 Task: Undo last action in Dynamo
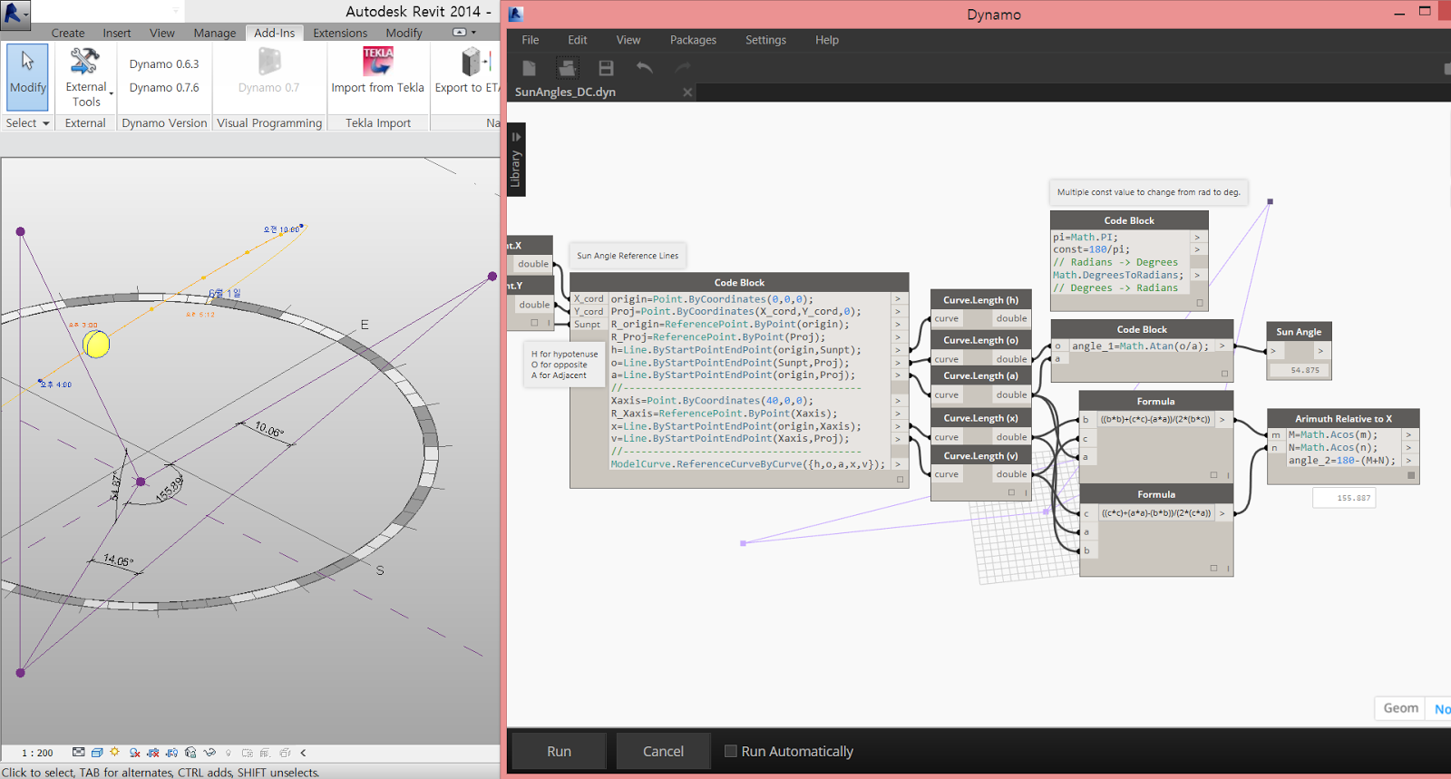pyautogui.click(x=644, y=68)
